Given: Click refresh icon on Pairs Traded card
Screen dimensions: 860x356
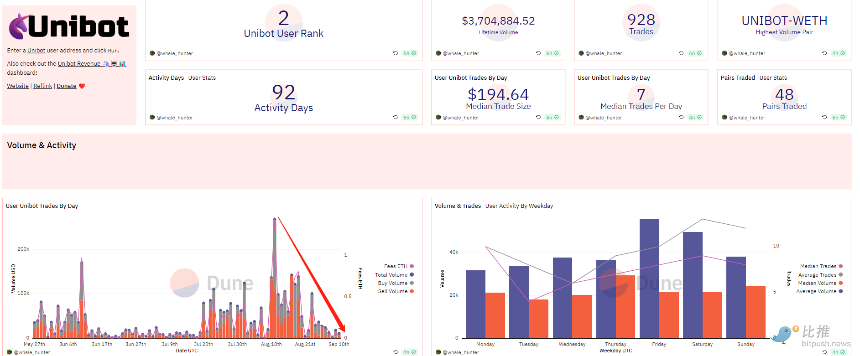Looking at the screenshot, I should pyautogui.click(x=824, y=118).
